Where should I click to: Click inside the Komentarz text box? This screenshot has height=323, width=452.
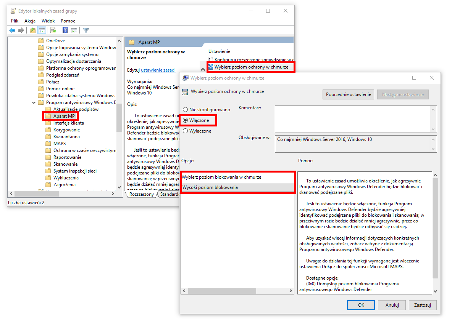click(x=353, y=119)
